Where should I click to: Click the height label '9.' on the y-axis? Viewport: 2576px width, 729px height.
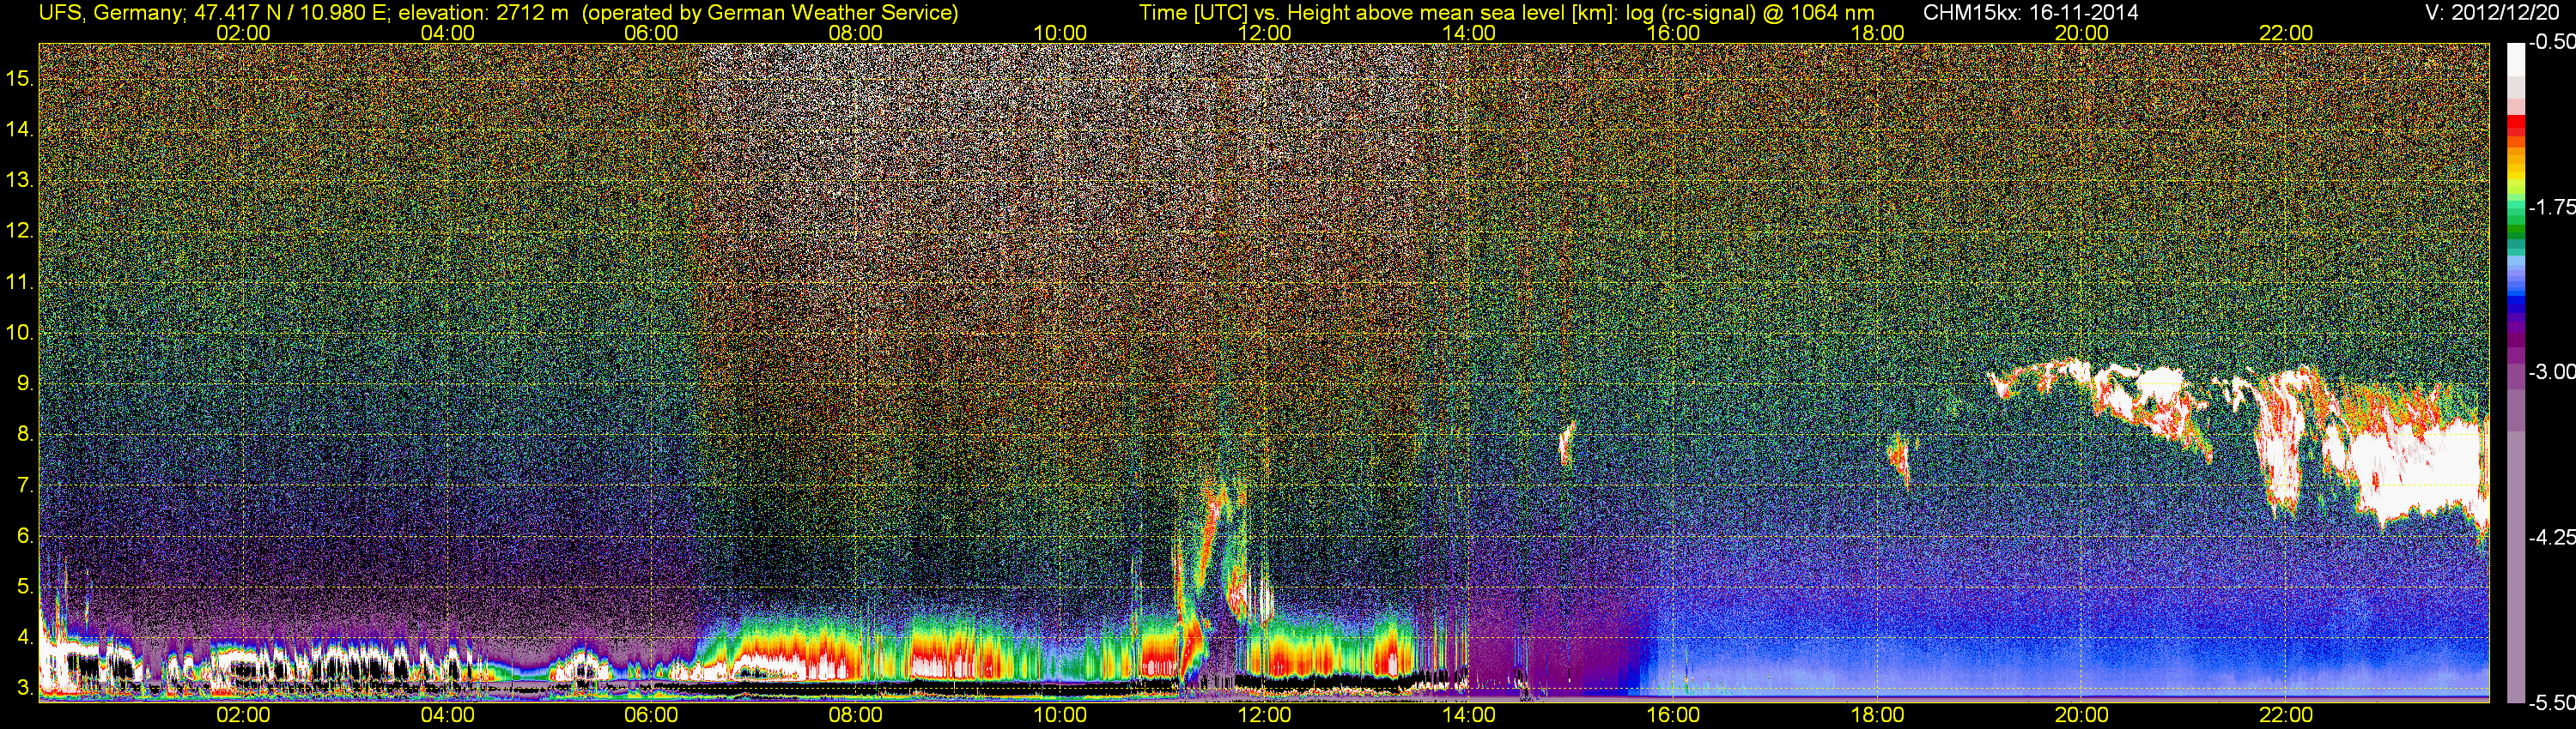pyautogui.click(x=25, y=383)
